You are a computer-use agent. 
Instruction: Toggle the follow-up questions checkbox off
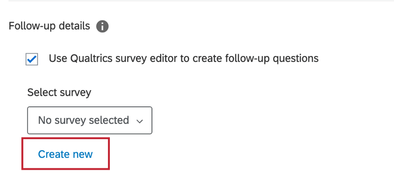coord(32,59)
